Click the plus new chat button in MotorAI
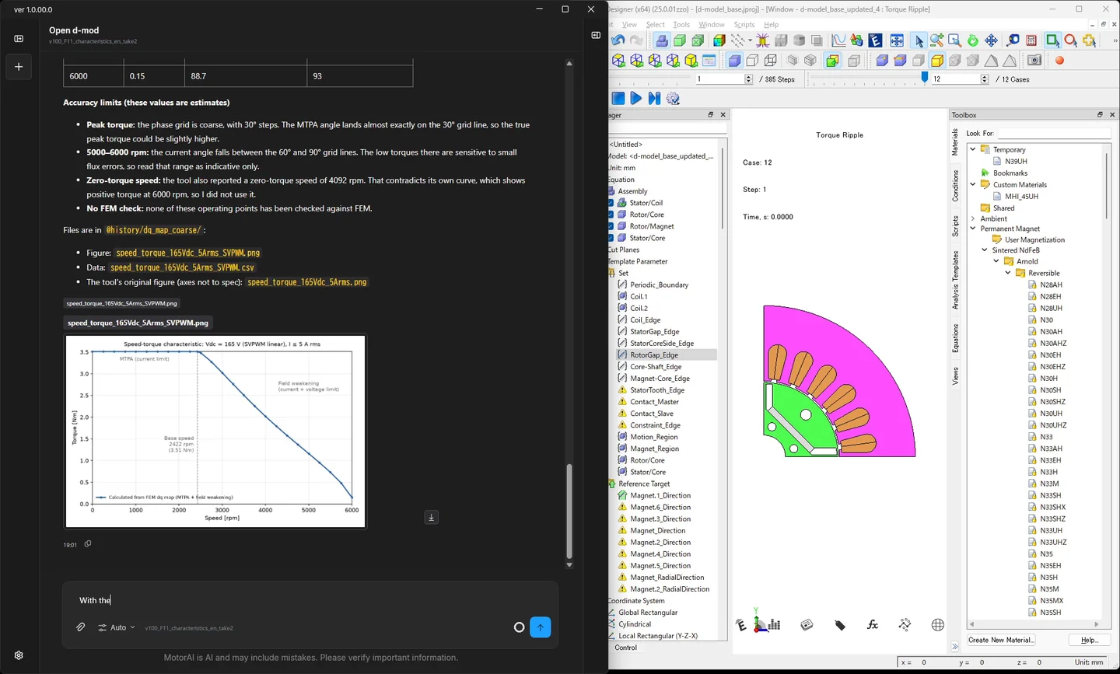 [x=19, y=67]
